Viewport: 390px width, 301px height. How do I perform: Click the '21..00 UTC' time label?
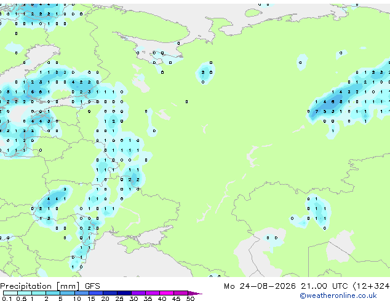(x=324, y=286)
